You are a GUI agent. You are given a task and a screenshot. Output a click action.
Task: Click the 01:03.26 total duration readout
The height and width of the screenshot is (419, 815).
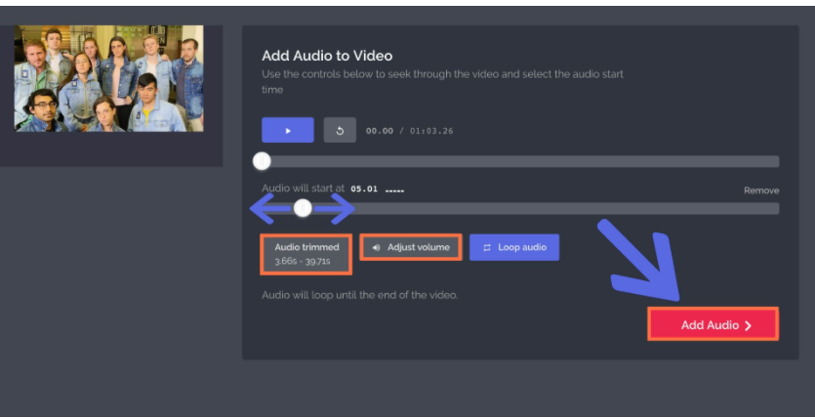pos(431,131)
